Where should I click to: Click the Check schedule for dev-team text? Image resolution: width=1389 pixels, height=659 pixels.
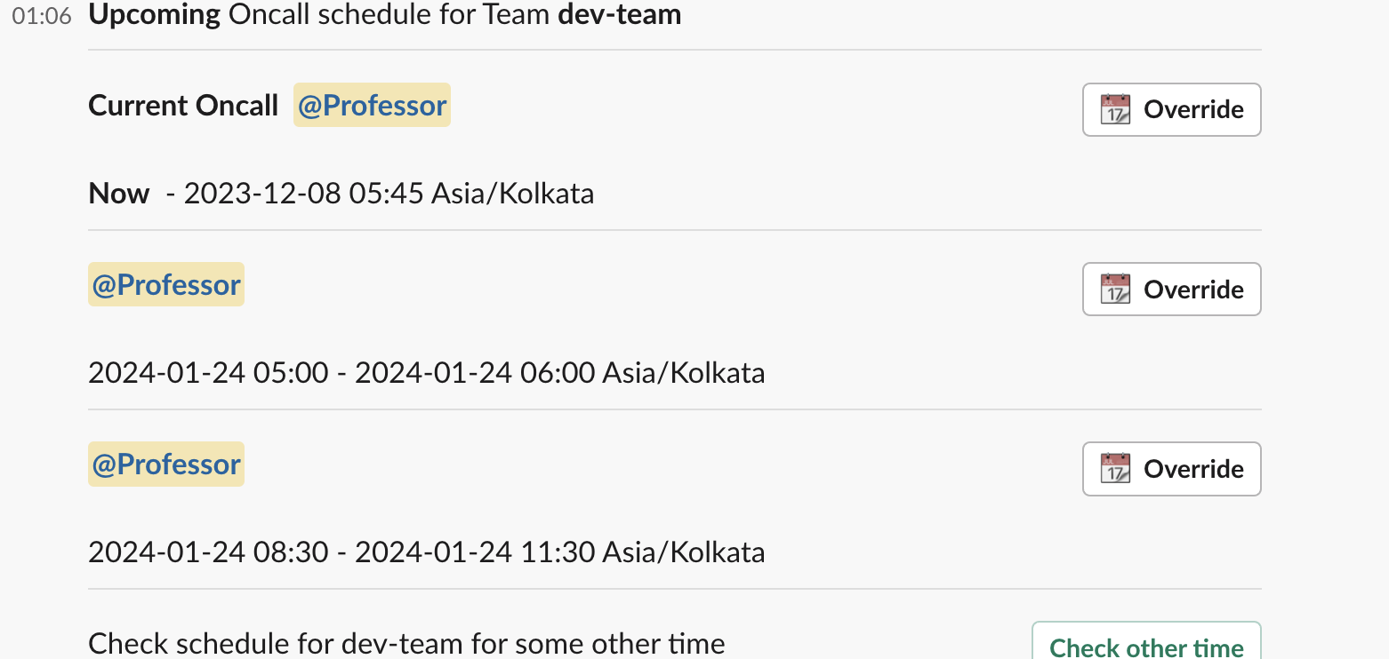pyautogui.click(x=406, y=643)
